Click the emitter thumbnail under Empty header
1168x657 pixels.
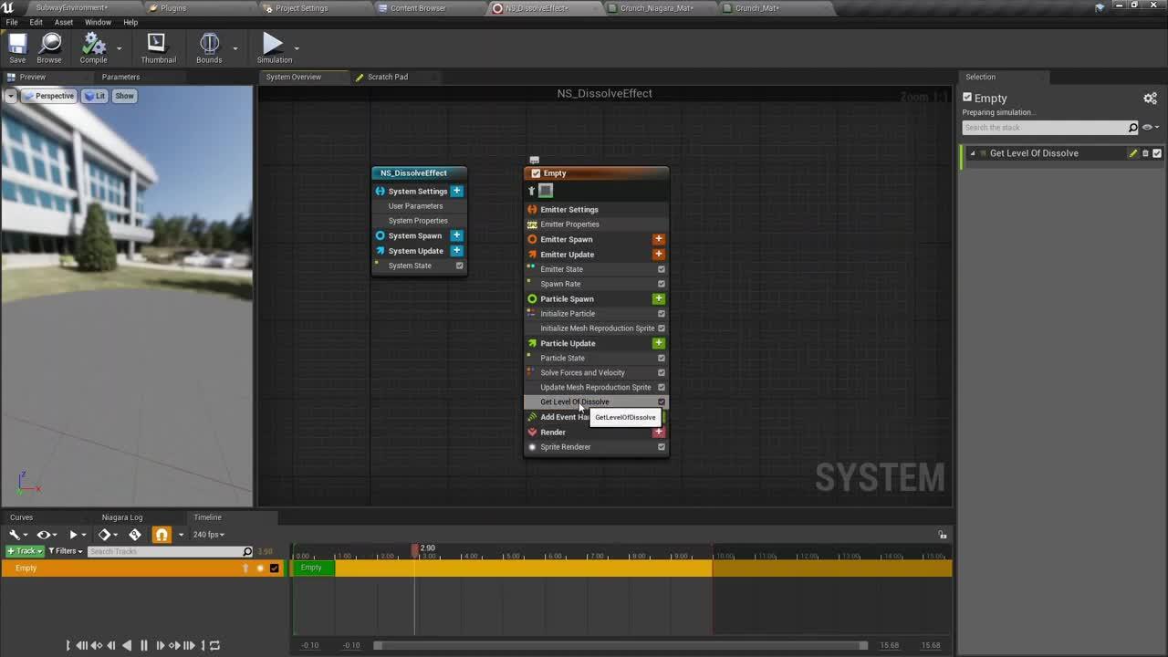pos(546,191)
